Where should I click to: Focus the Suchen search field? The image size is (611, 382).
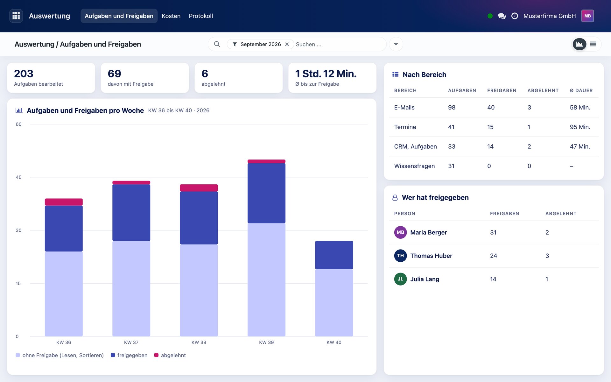tap(339, 44)
